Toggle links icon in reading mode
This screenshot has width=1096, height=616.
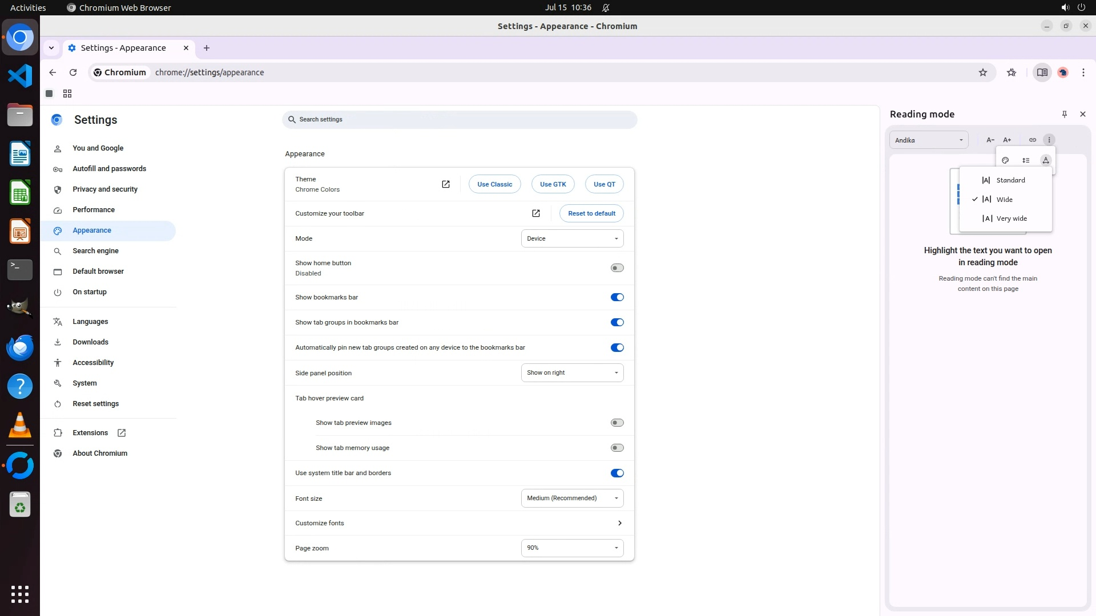pos(1032,140)
